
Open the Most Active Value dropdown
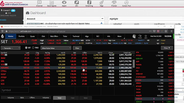coord(56,48)
